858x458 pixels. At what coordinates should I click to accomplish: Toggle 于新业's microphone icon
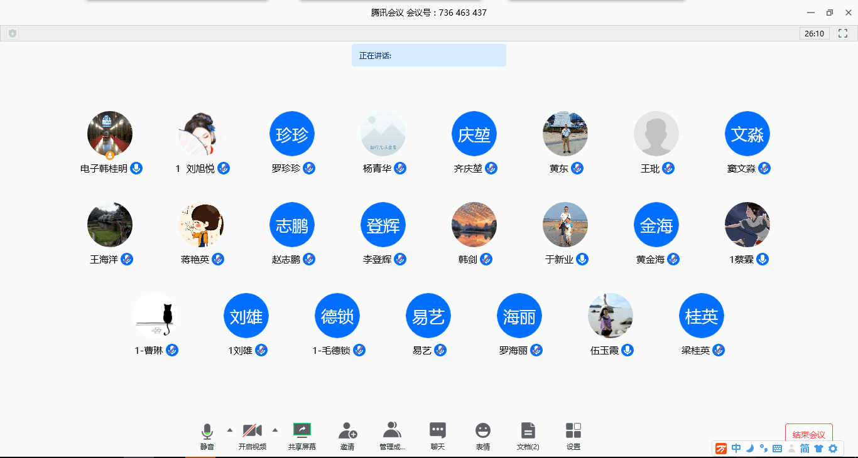[582, 259]
